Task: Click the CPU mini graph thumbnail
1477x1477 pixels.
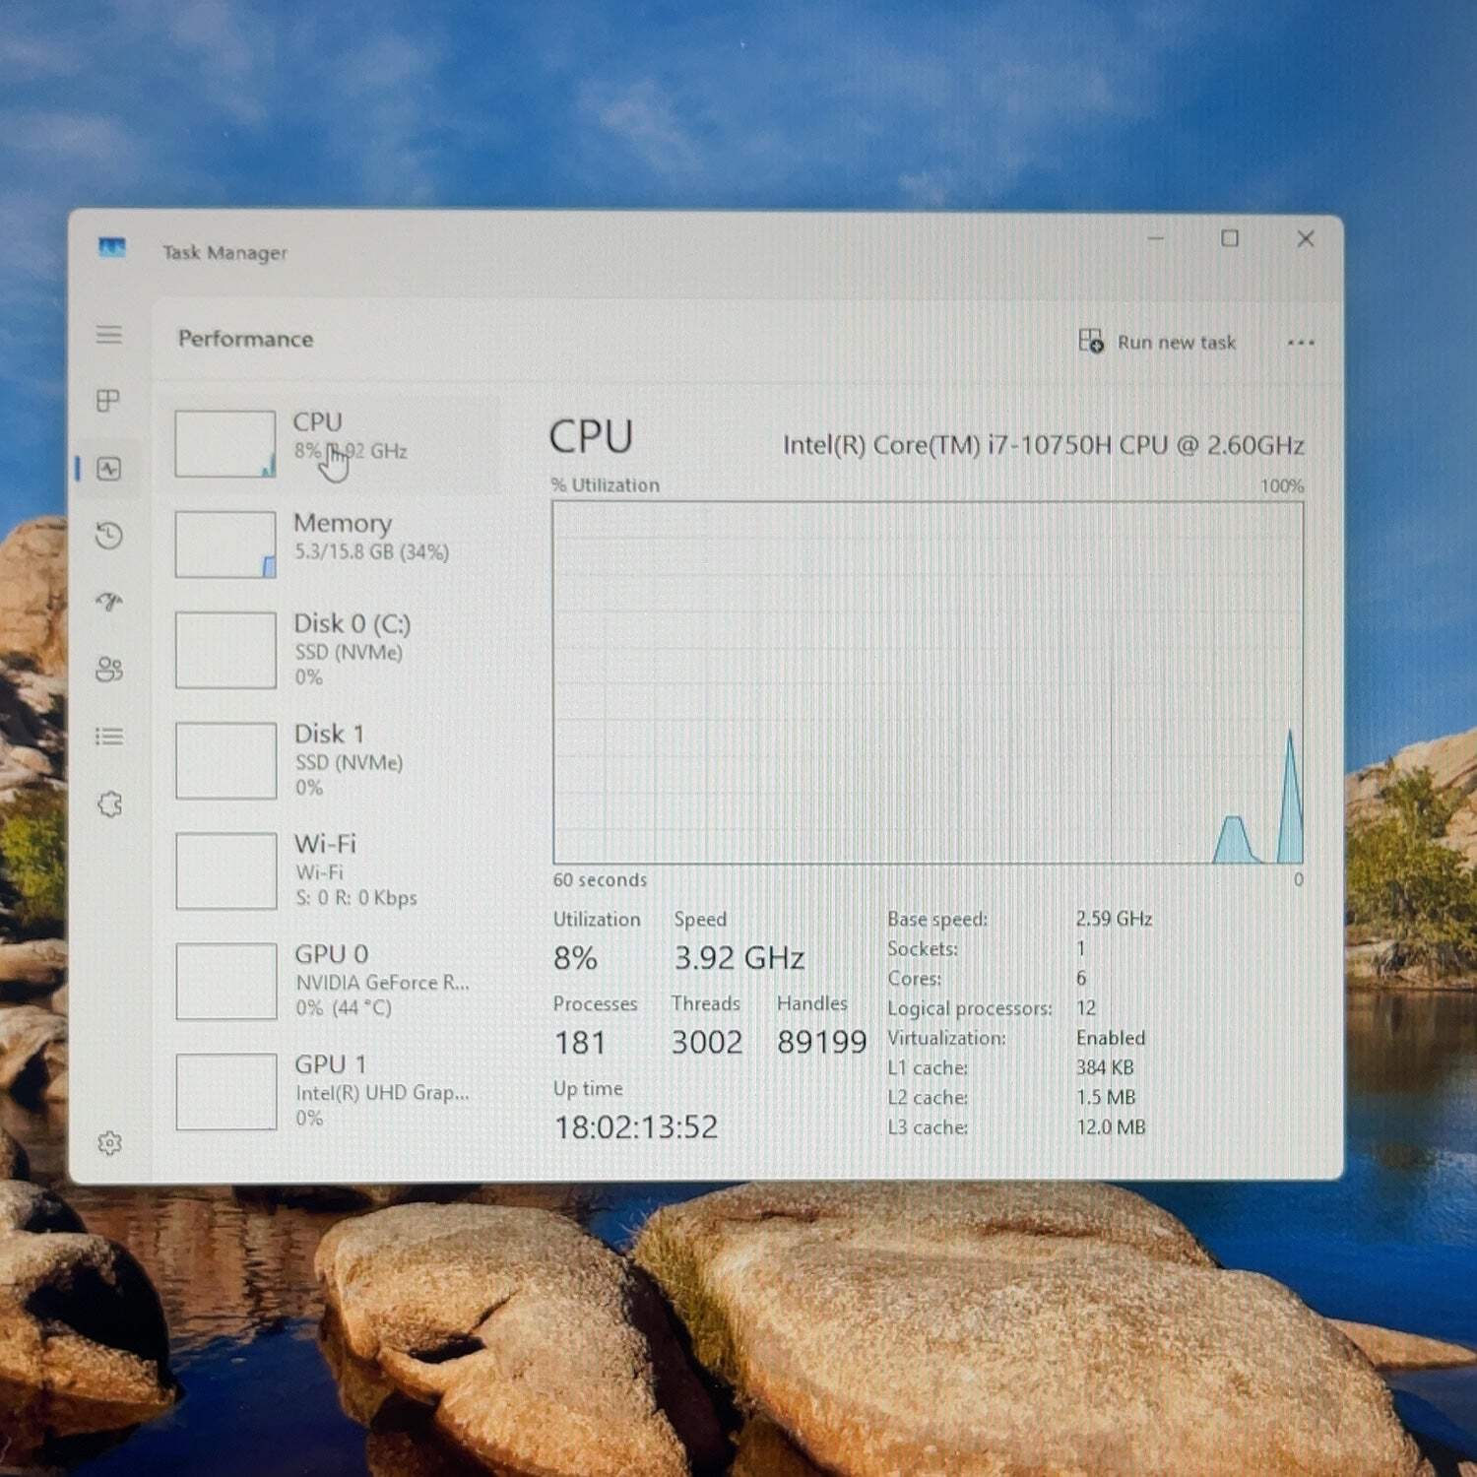Action: pos(225,444)
